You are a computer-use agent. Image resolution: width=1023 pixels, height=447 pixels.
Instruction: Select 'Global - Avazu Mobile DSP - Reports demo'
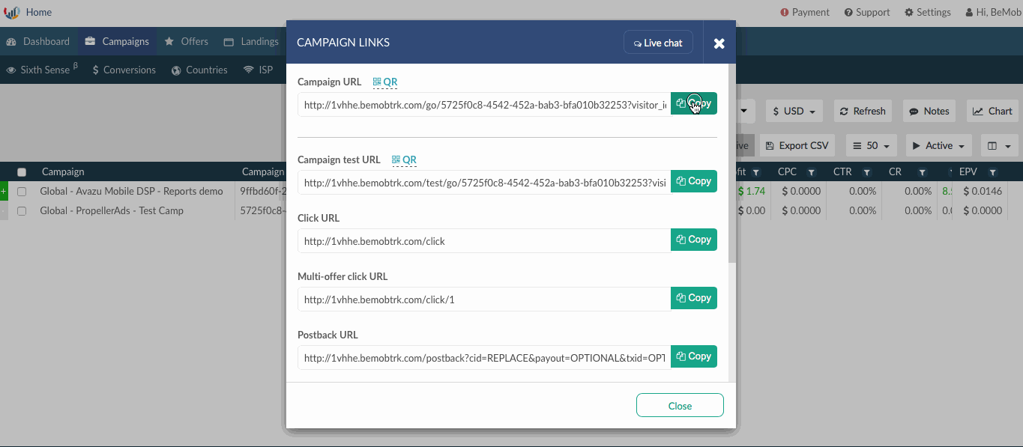[x=131, y=192]
